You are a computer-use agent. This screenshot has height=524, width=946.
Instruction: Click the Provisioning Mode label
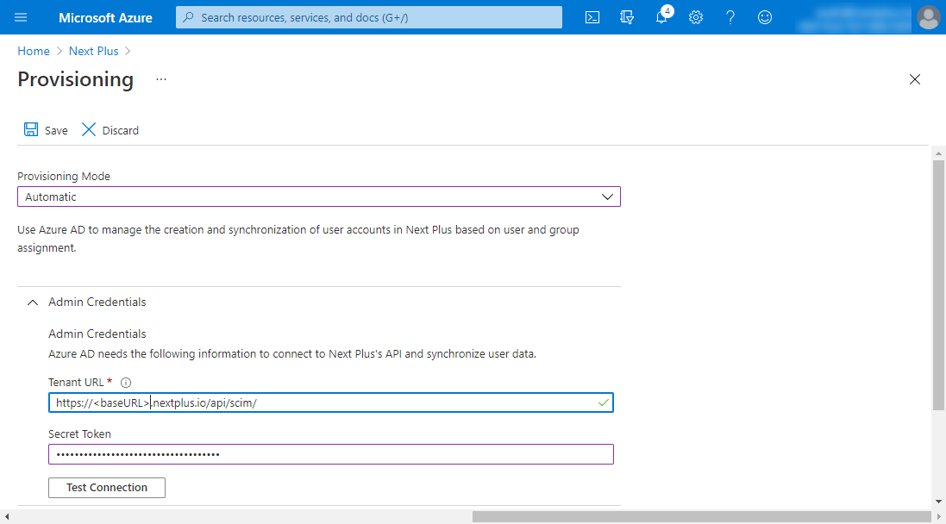[x=64, y=176]
